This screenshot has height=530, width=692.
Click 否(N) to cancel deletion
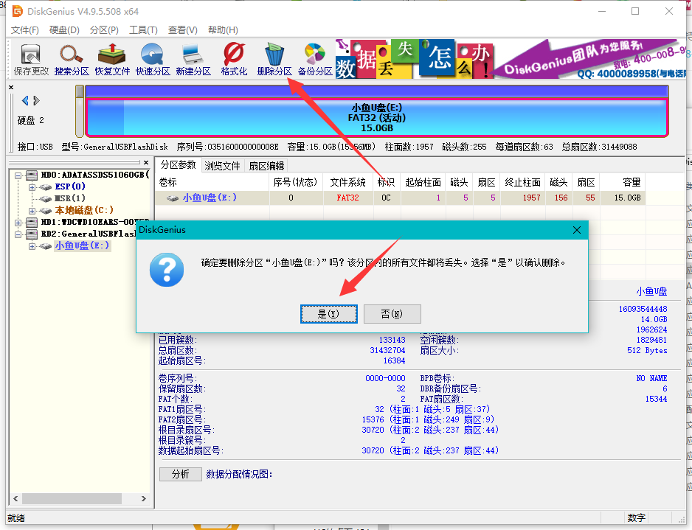[x=392, y=313]
